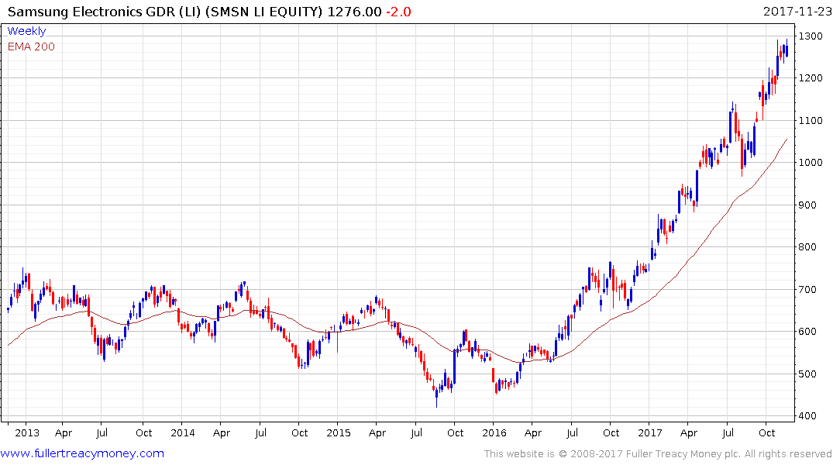
Task: Select the 'EMA 200' legend label
Action: 31,46
